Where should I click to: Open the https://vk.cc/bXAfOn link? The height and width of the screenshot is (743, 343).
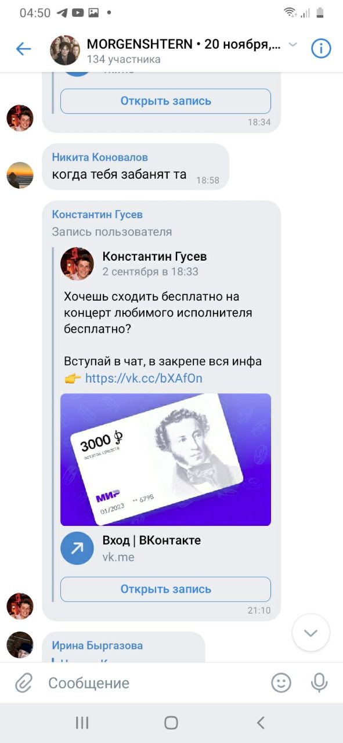[143, 378]
